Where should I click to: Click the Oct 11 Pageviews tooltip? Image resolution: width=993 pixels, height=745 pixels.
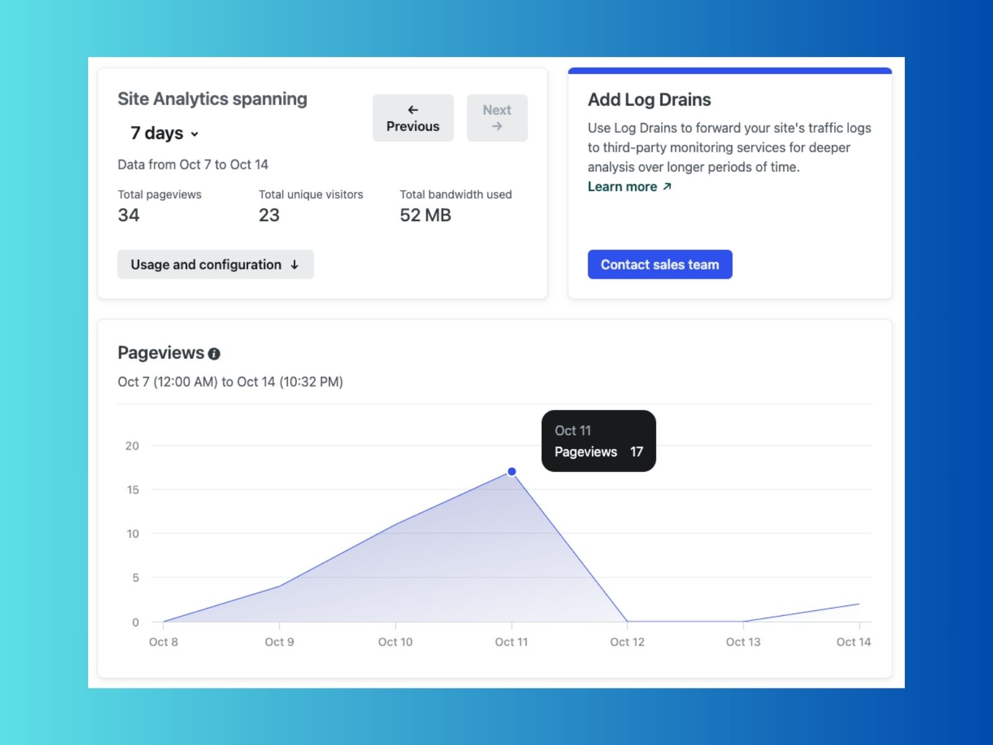[598, 441]
